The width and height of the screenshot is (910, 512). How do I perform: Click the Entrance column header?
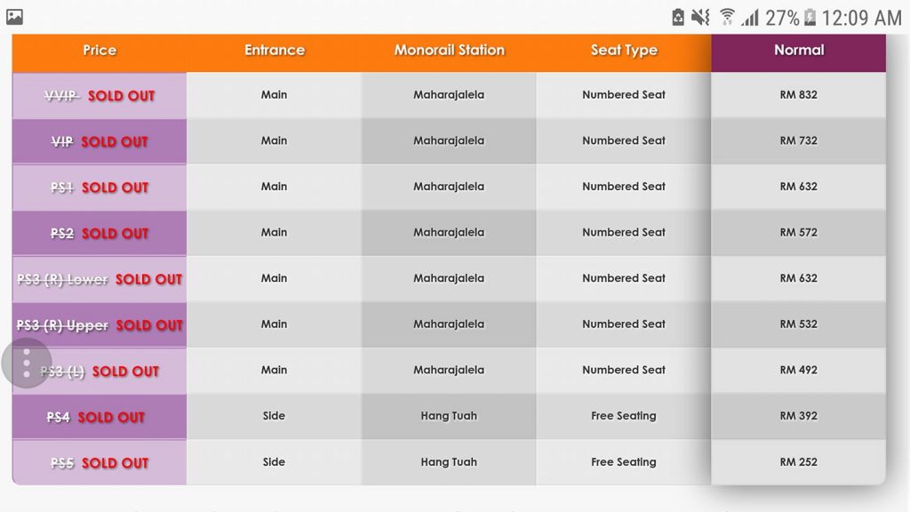point(274,51)
